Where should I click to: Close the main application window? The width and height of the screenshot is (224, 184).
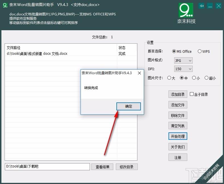point(219,6)
